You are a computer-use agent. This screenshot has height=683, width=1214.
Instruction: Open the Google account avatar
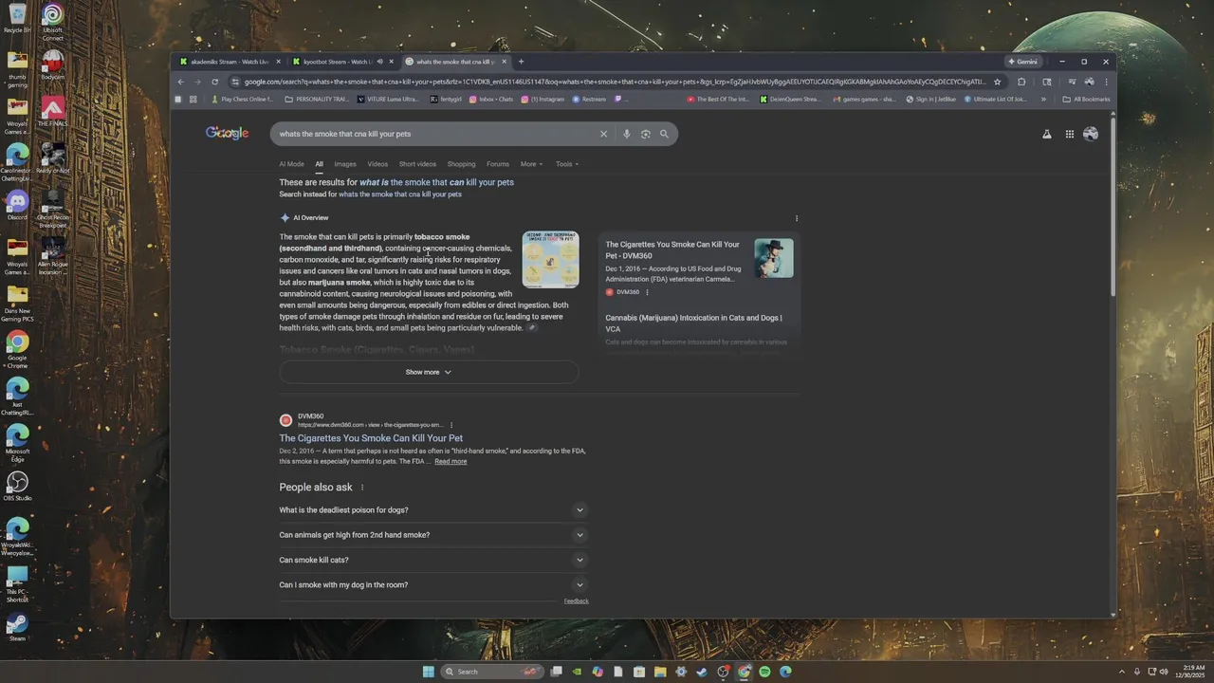tap(1091, 134)
